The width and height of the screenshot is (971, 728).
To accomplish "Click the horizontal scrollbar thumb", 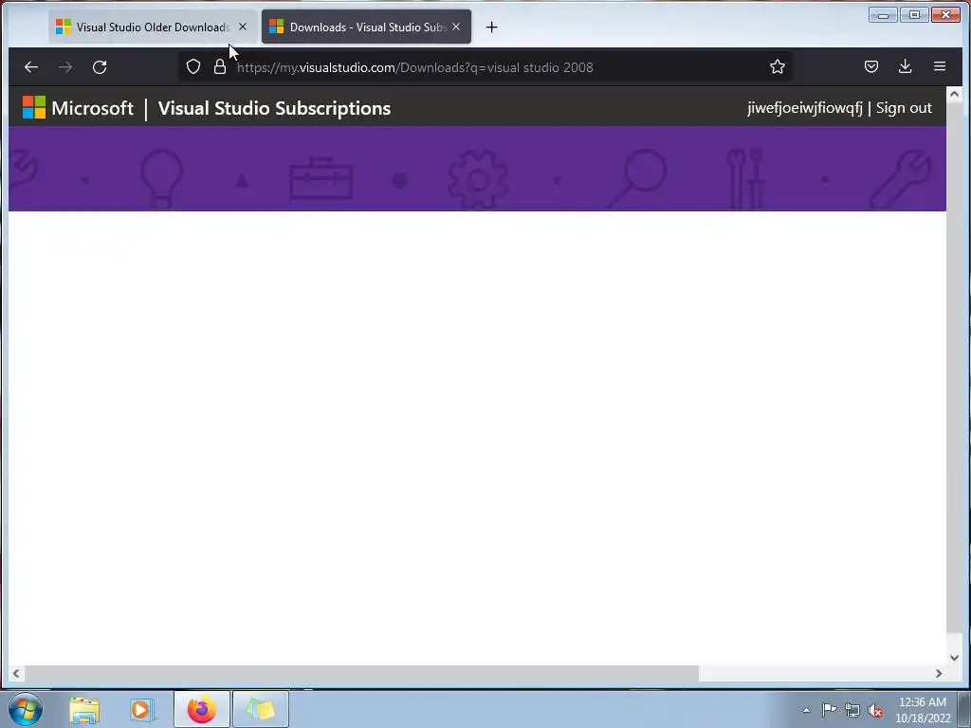I will [361, 674].
